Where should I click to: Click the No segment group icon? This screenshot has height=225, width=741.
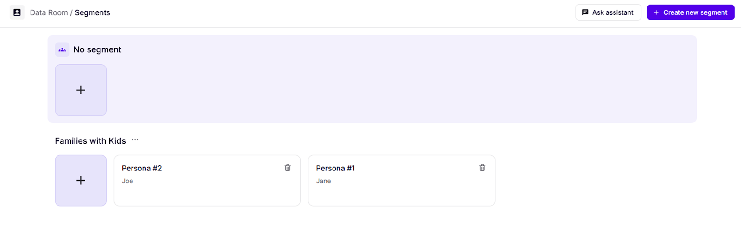(62, 49)
